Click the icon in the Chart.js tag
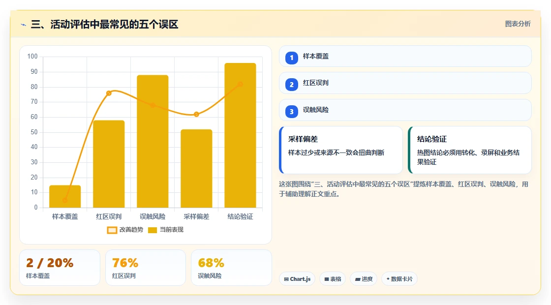This screenshot has width=551, height=305. coord(286,279)
